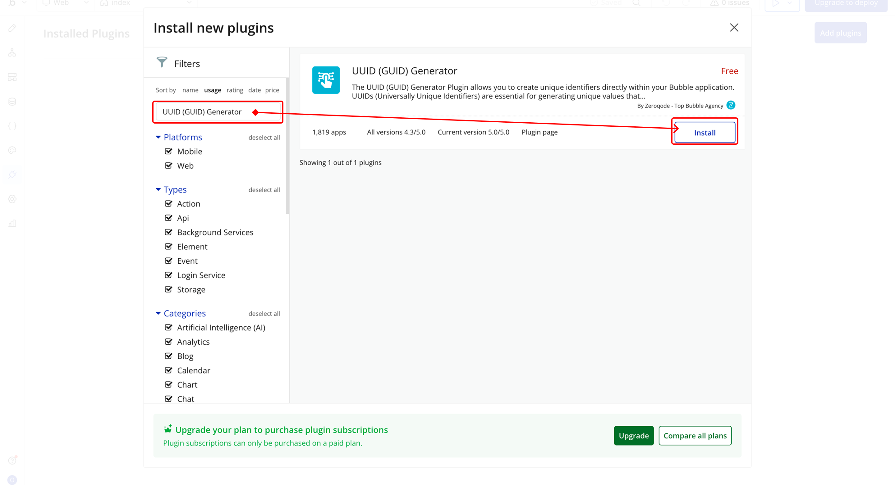Open the Settings gear icon in sidebar
The height and width of the screenshot is (485, 895).
12,199
